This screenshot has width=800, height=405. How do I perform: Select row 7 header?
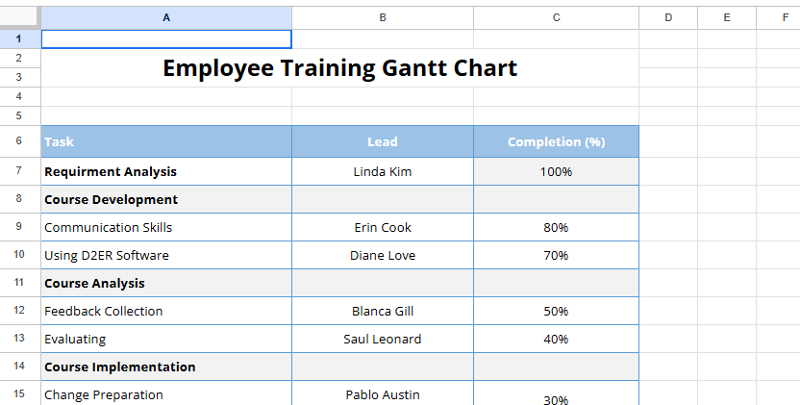[x=20, y=171]
